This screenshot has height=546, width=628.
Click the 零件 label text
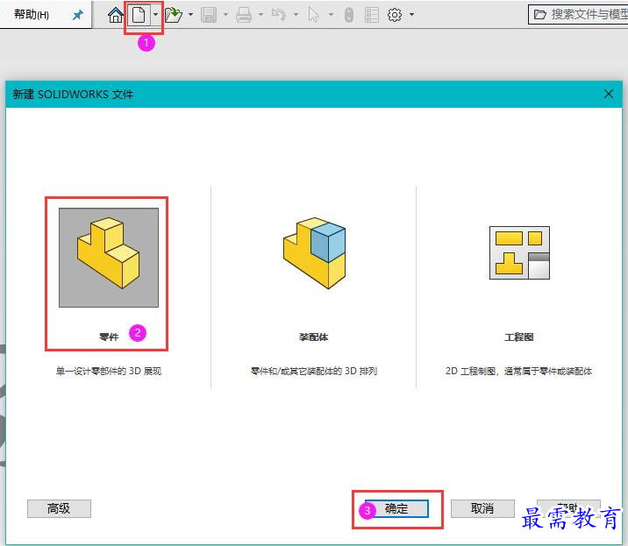(x=109, y=337)
